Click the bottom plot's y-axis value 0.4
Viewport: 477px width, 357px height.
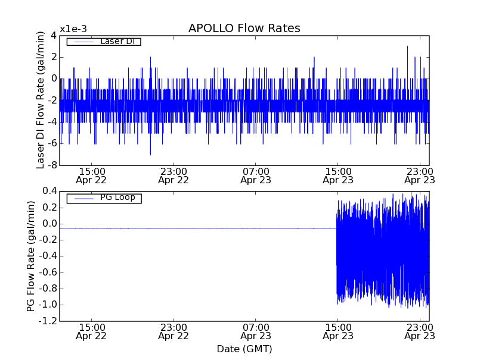(x=49, y=191)
